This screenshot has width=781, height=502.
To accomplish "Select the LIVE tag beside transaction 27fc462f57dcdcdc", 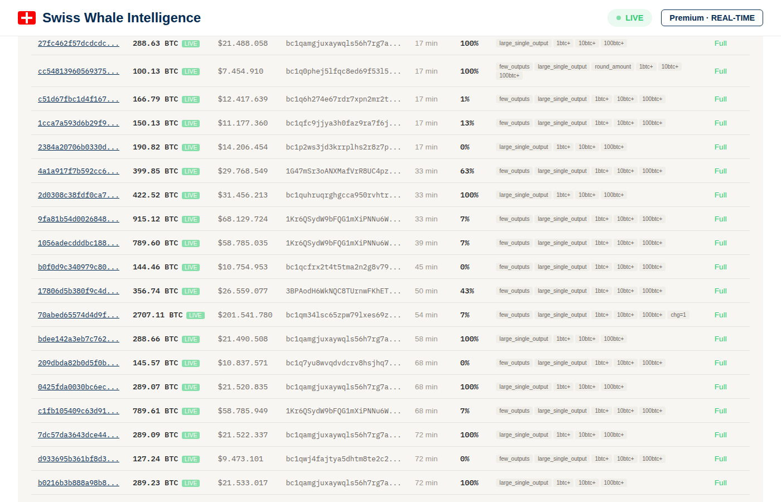I will [191, 43].
